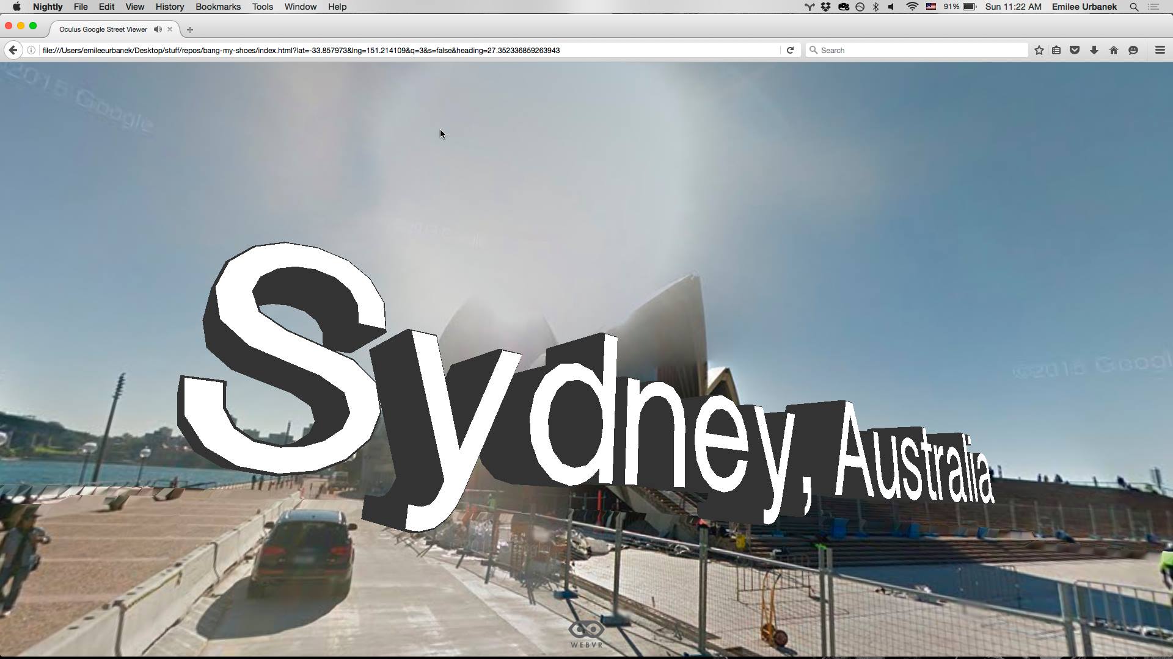Screen dimensions: 1173x659
Task: Click the WebVR goggles icon
Action: click(x=586, y=630)
